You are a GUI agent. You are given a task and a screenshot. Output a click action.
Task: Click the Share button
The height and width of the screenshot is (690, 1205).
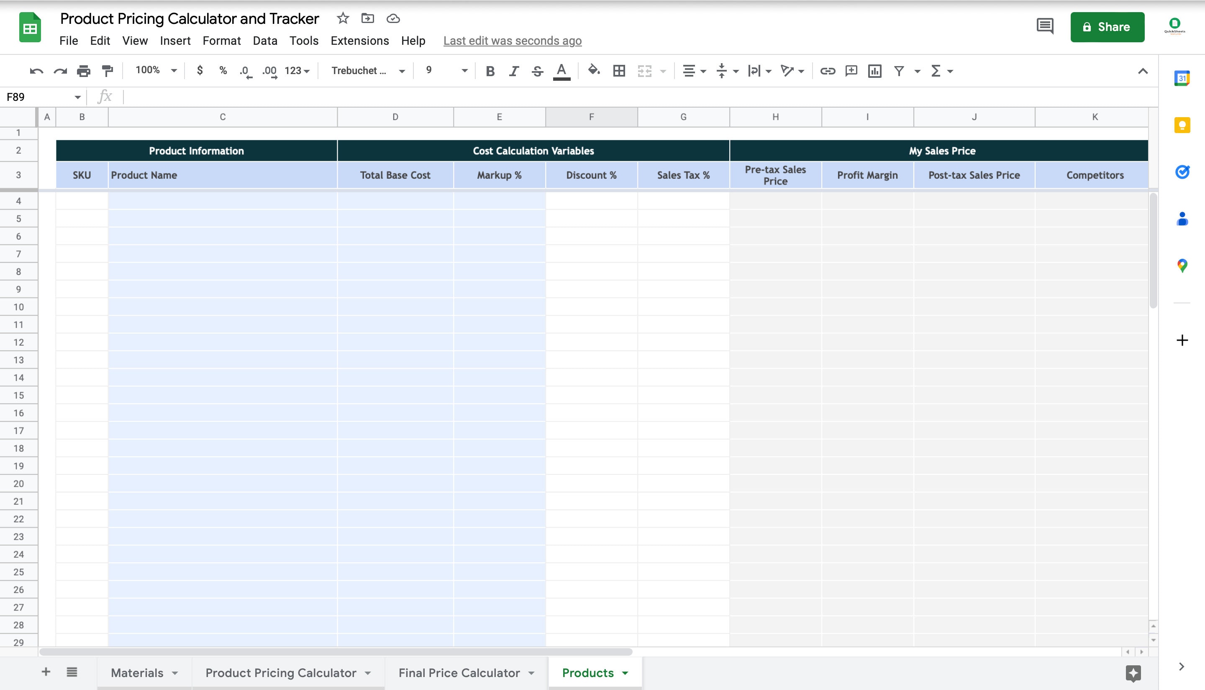point(1108,26)
